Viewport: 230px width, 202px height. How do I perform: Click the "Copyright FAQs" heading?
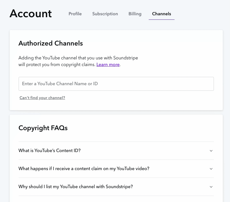pyautogui.click(x=43, y=128)
